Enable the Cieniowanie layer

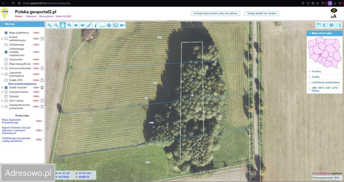(6, 59)
